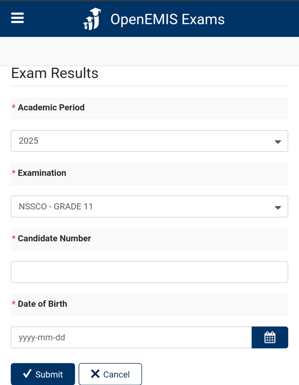Click the Academic Period dropdown arrow
The width and height of the screenshot is (299, 385).
pyautogui.click(x=278, y=142)
